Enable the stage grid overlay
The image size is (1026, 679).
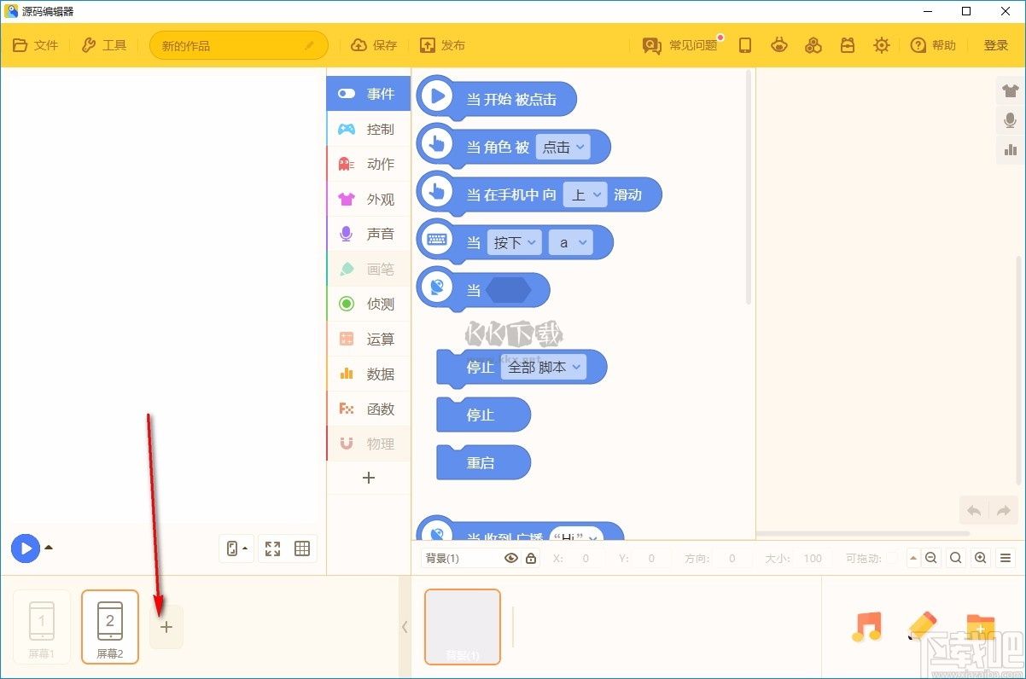coord(302,548)
